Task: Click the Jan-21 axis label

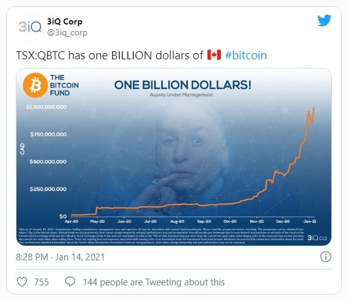Action: tap(310, 221)
